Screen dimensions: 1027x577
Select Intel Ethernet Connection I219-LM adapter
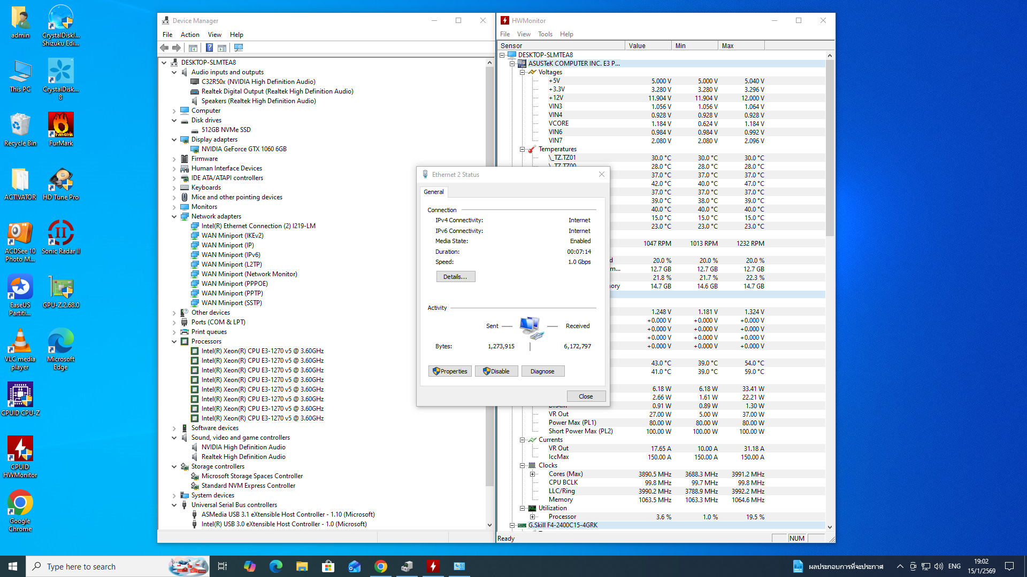click(x=258, y=226)
